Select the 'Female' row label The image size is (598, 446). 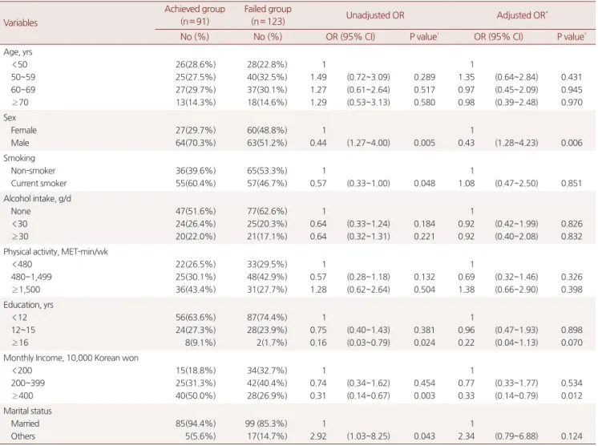click(x=23, y=130)
